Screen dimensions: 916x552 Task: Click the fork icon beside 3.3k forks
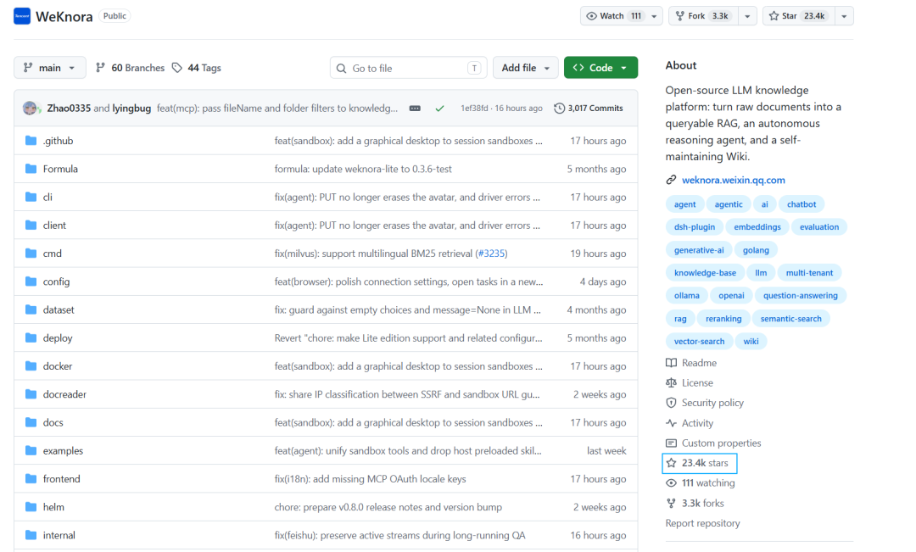[x=671, y=503]
